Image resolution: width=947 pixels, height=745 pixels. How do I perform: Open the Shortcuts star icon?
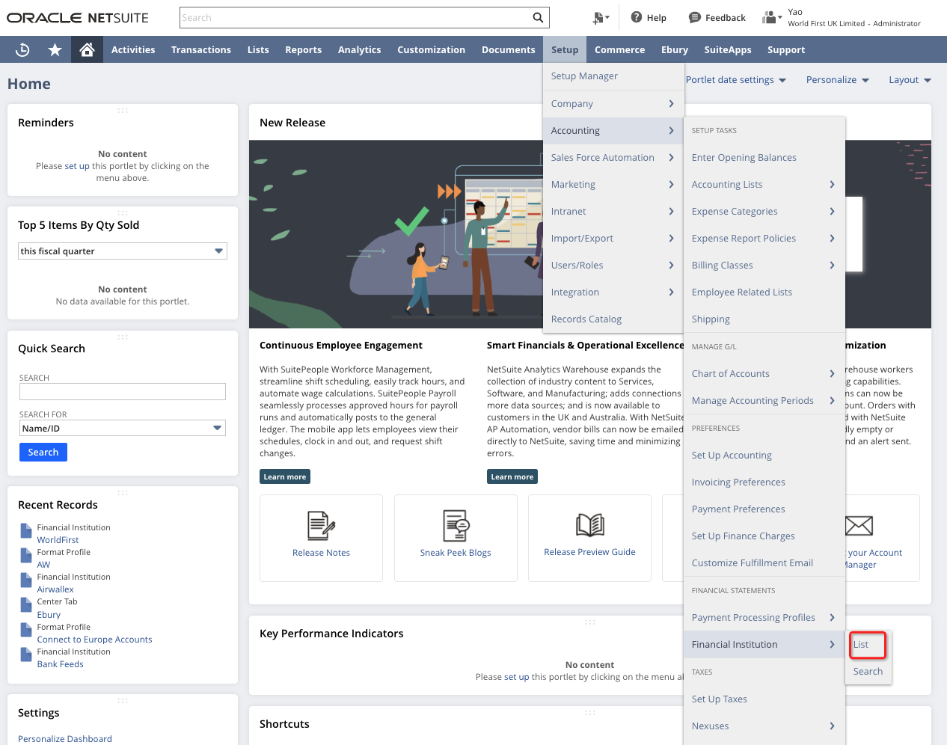click(55, 49)
